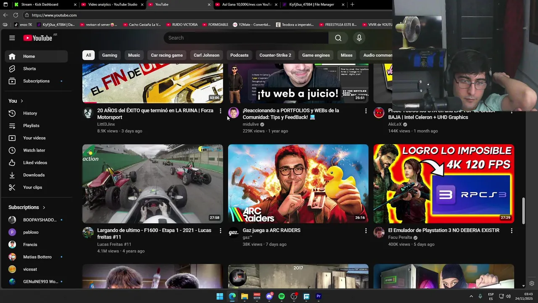The width and height of the screenshot is (538, 303).
Task: Open options menu for Forza Motorsport video
Action: point(220,111)
